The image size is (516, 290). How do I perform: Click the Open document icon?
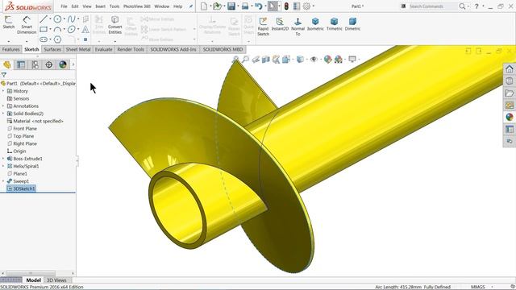[x=217, y=6]
